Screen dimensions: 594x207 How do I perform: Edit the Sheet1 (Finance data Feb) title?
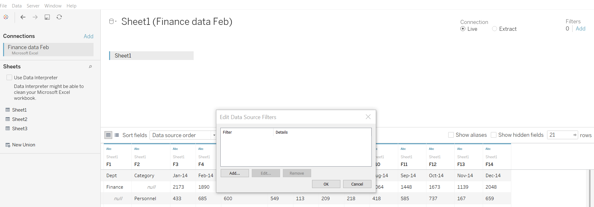coord(177,21)
